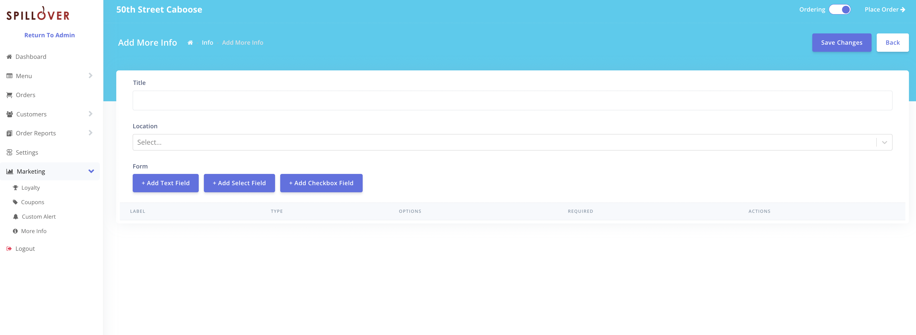Click the More Info circle icon
Image resolution: width=916 pixels, height=335 pixels.
tap(15, 231)
